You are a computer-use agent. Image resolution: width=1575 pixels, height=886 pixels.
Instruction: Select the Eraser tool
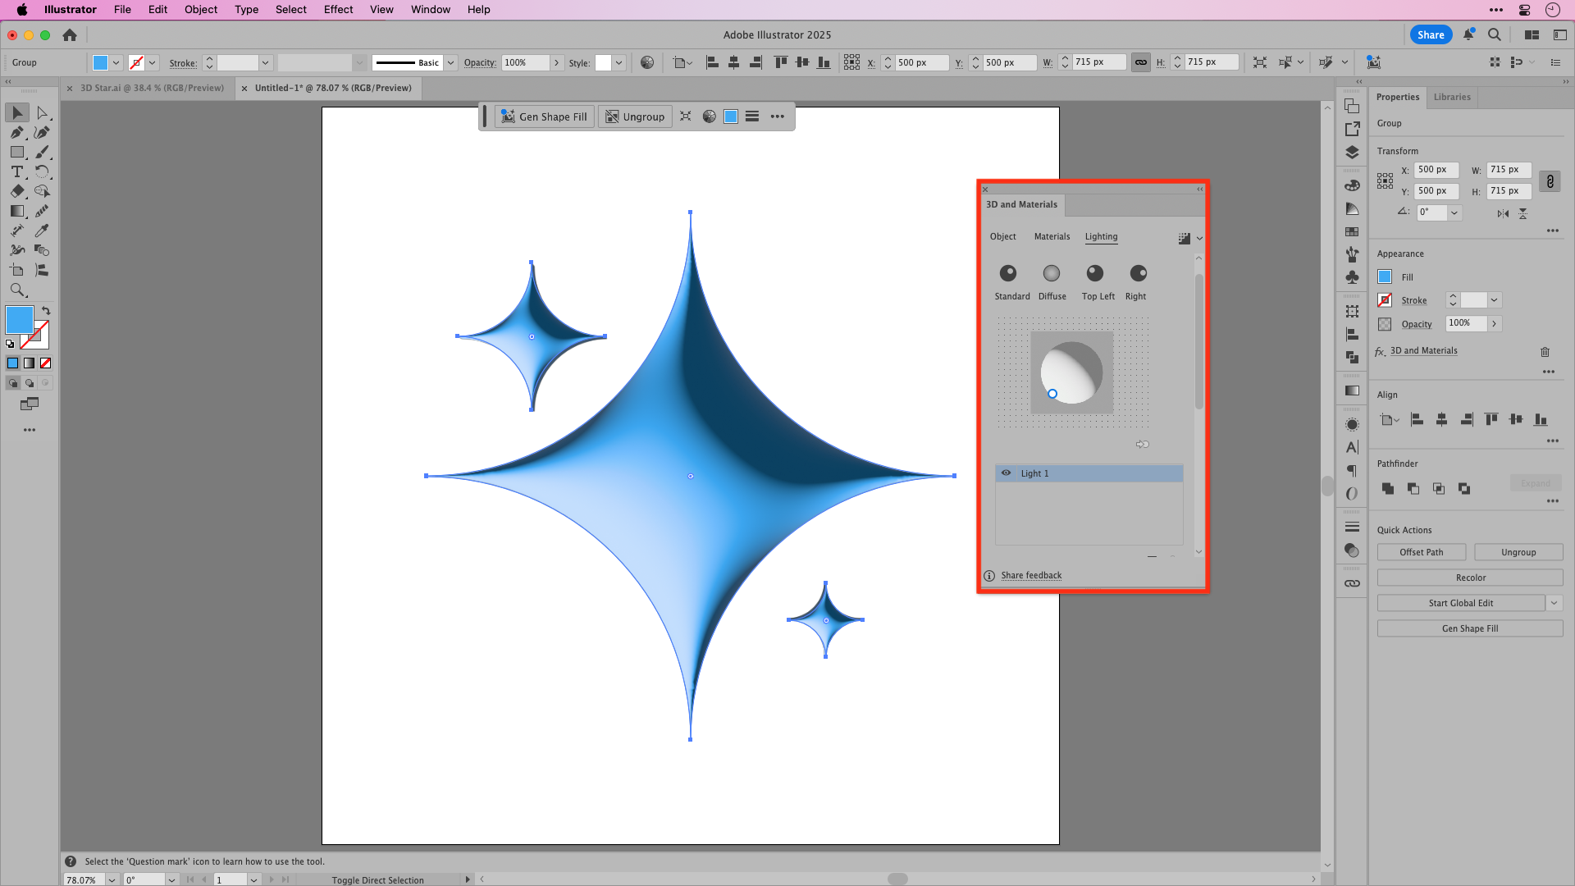click(x=17, y=191)
